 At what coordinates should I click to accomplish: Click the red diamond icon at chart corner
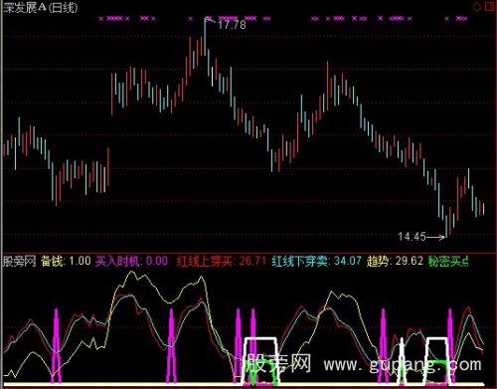point(476,6)
